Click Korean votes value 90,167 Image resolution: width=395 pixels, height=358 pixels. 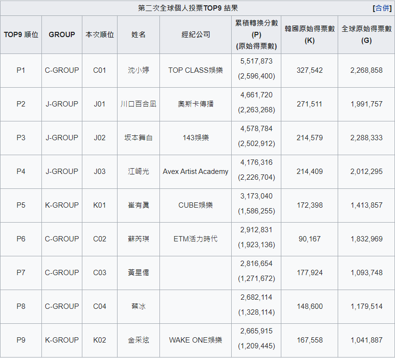click(x=310, y=239)
